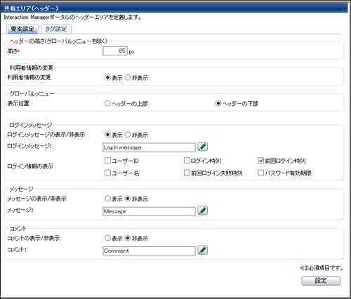Select 表示 for ログインメッセージ visibility
The width and height of the screenshot is (351, 299).
point(107,135)
